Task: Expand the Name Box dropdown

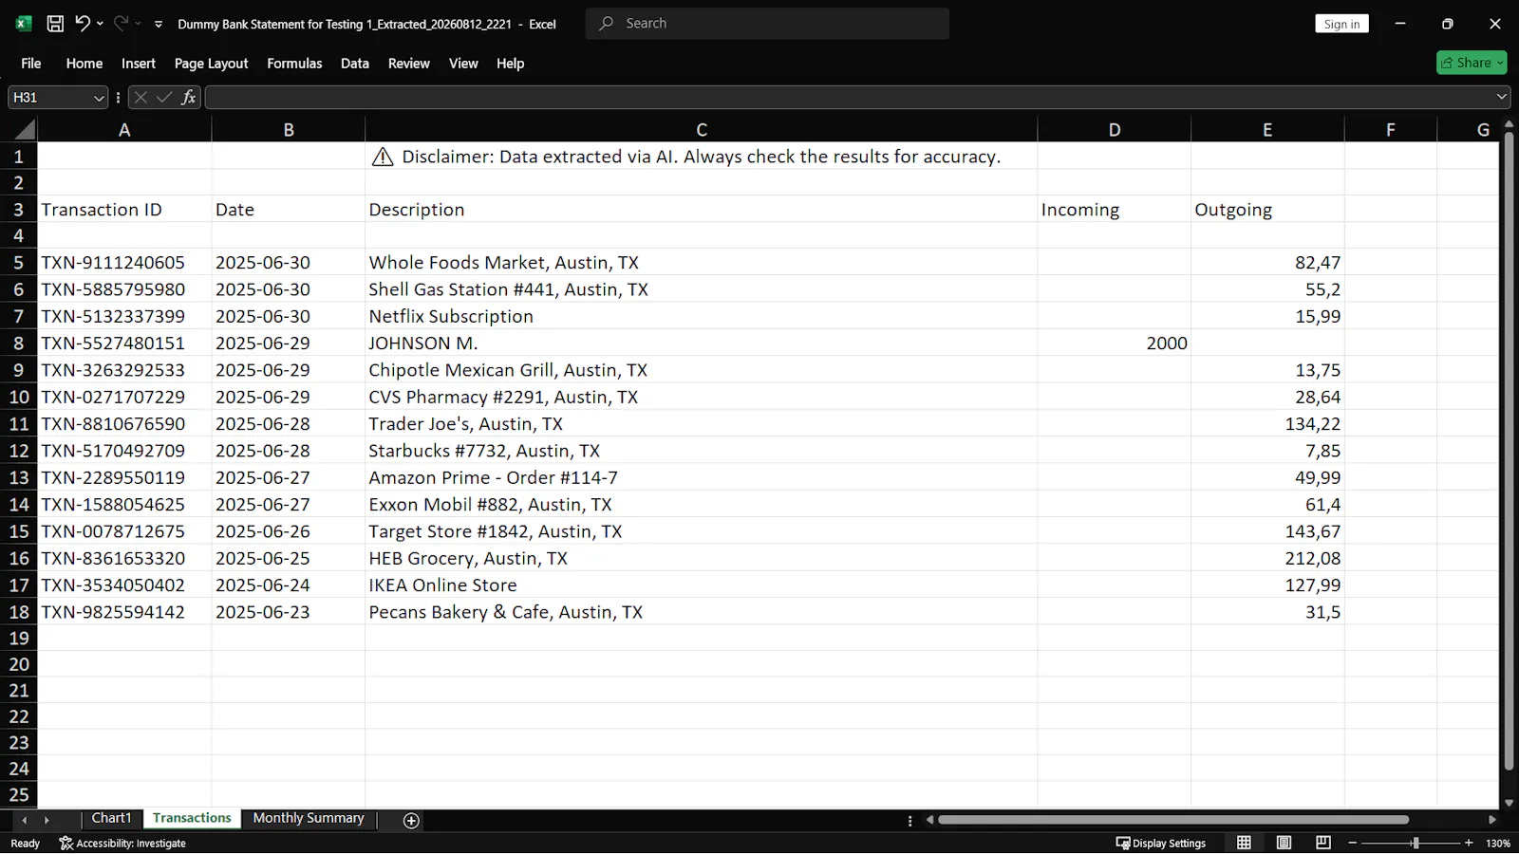Action: pos(98,98)
